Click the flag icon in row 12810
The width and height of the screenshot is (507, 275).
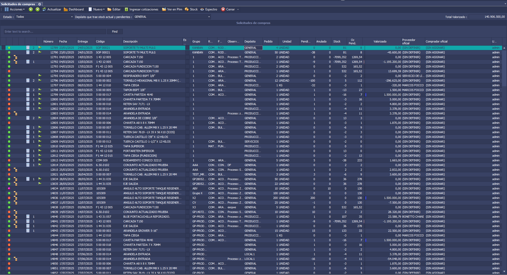[x=40, y=146]
